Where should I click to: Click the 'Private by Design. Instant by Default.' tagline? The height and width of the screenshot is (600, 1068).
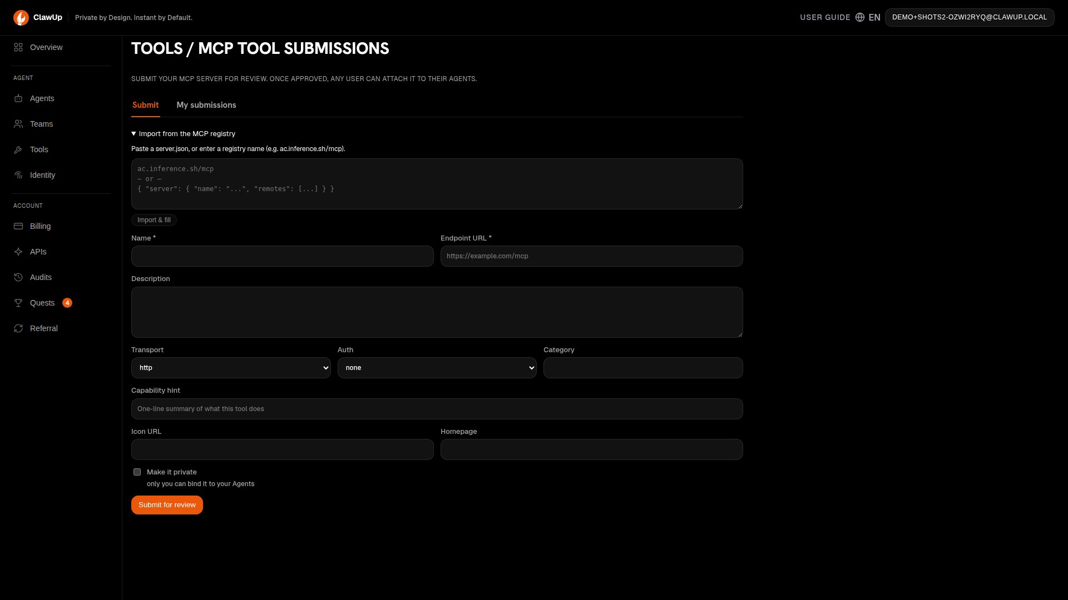coord(133,18)
